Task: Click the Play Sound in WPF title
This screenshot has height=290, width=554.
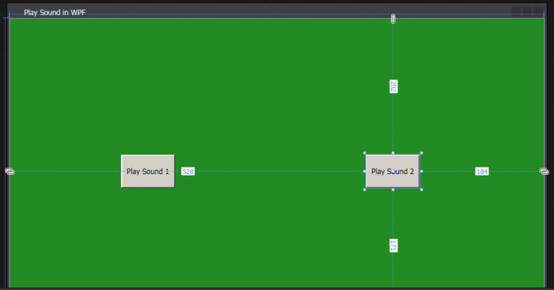Action: point(55,12)
